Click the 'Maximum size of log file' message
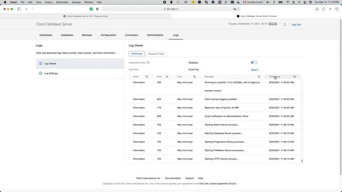The width and height of the screenshot is (342, 192). [221, 108]
